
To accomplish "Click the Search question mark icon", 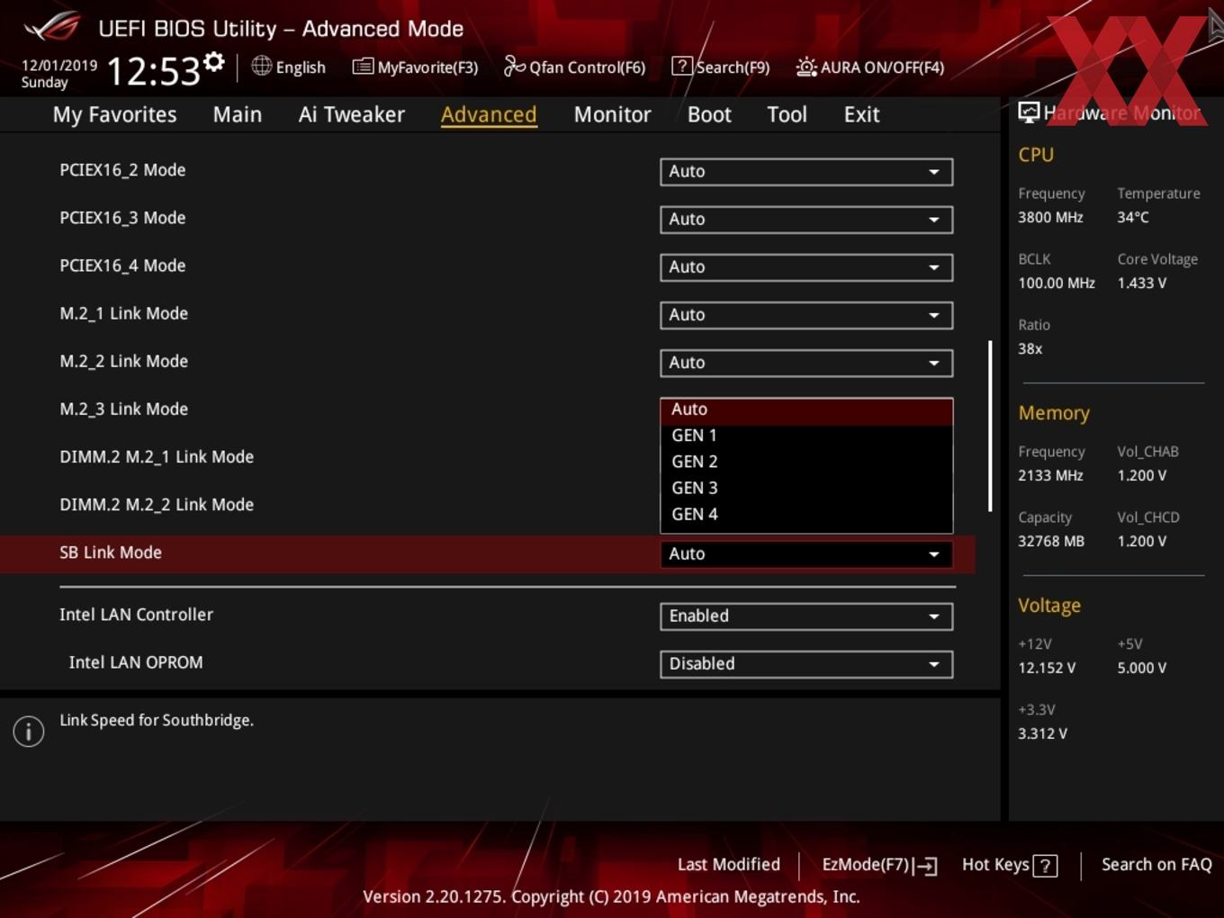I will tap(682, 66).
